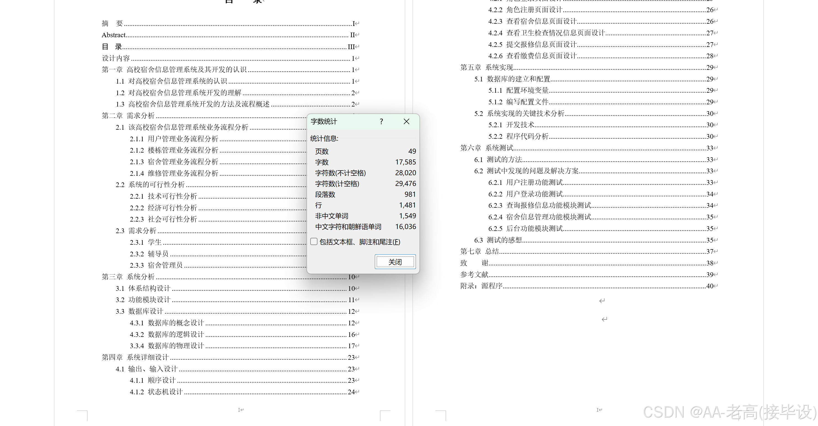Click 5.2.2 程序代码分析 entry
Screen dimensions: 818x426
[518, 137]
